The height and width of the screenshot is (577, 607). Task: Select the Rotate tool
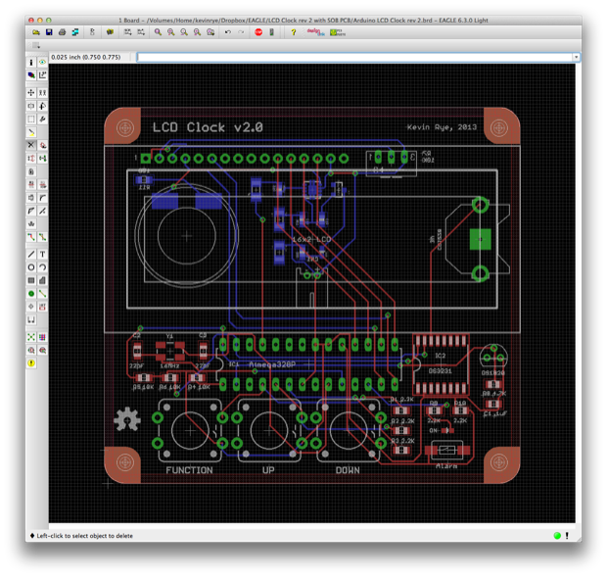click(x=42, y=106)
